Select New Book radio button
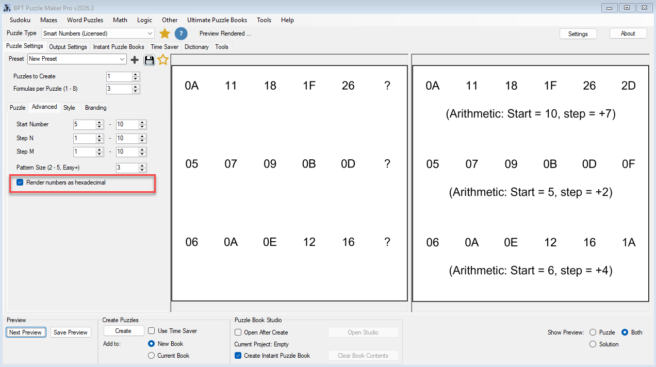 (151, 344)
